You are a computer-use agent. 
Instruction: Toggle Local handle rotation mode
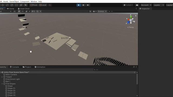click(x=43, y=5)
